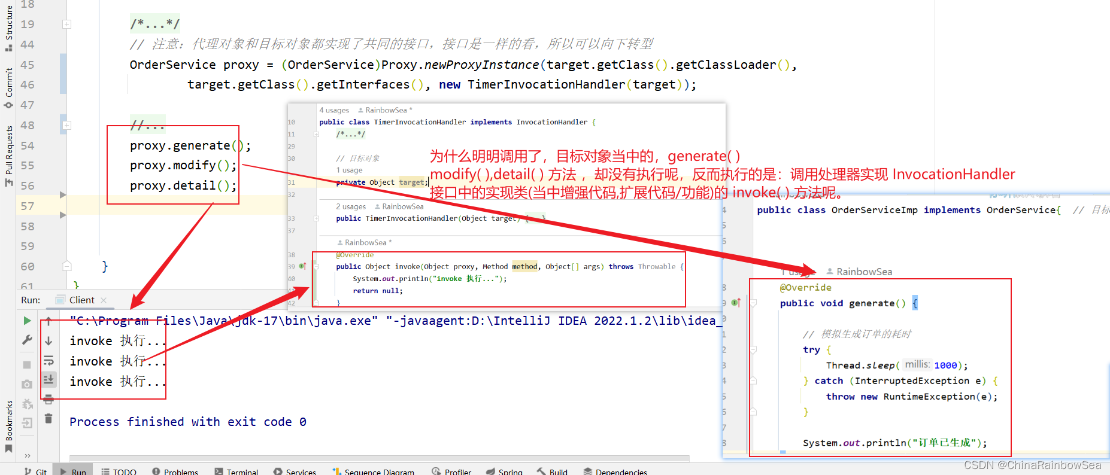Screen dimensions: 1110x475
Task: Open the Sequence Diagram tool window
Action: (x=373, y=471)
